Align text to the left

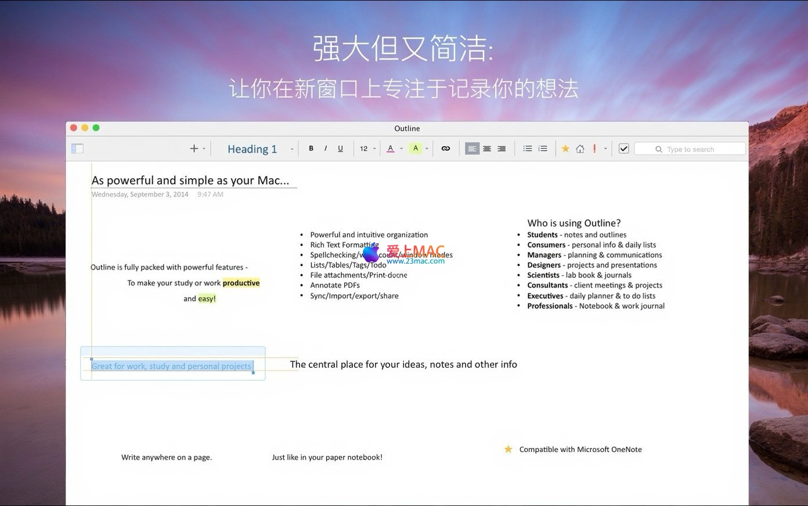[x=472, y=149]
